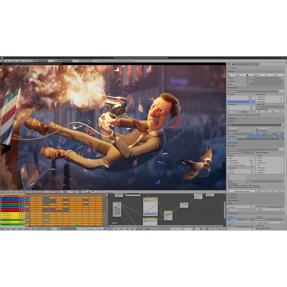Select the Render properties tab icon
This screenshot has height=287, width=287.
pyautogui.click(x=233, y=64)
